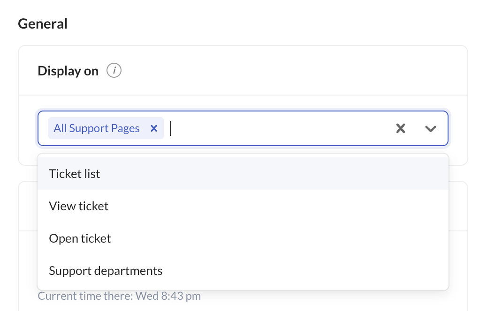Viewport: 487px width, 311px height.
Task: Select Ticket list option
Action: click(x=243, y=174)
